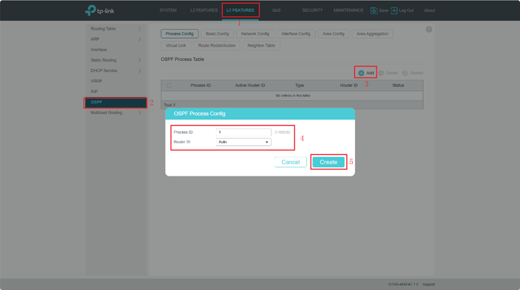The image size is (520, 290).
Task: Open the L3 FEATURES menu
Action: pos(240,10)
